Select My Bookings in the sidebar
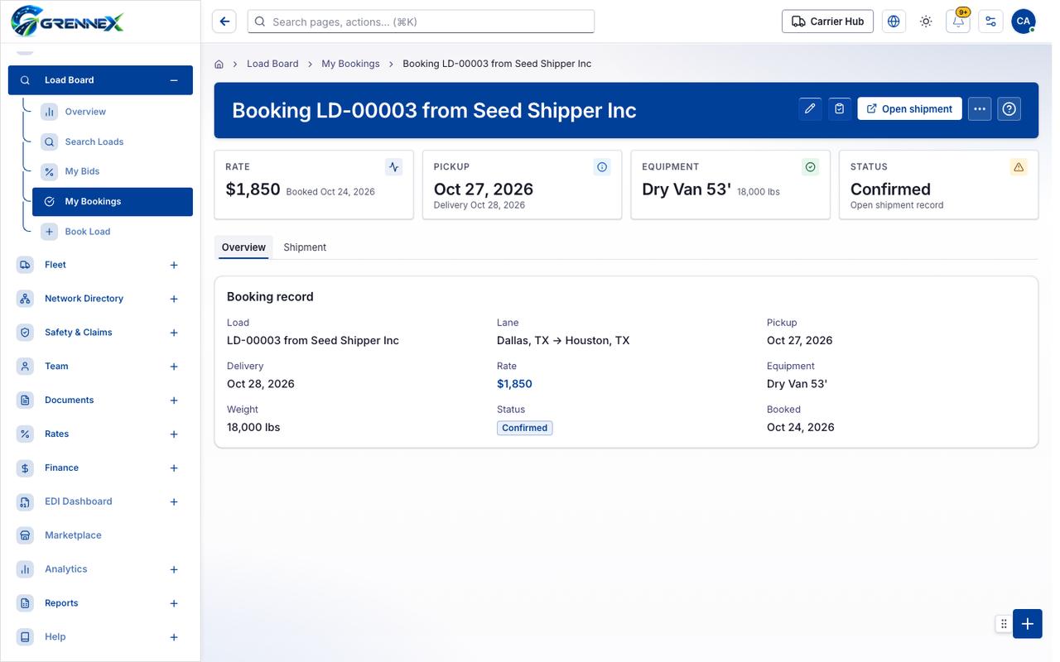The width and height of the screenshot is (1060, 662). 113,202
